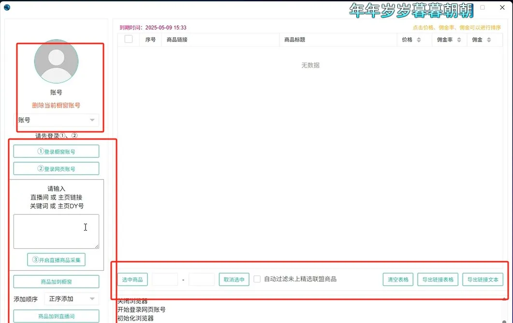Expand the 正序添加 order dropdown
Viewport: 513px width, 323px height.
pyautogui.click(x=72, y=299)
